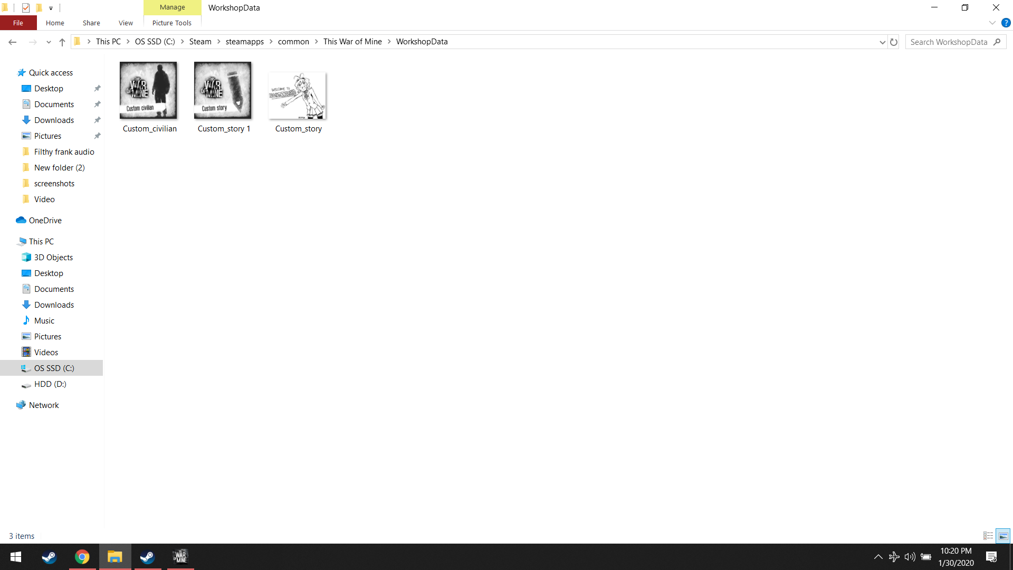1013x570 pixels.
Task: Click the Manage contextual tab header
Action: pyautogui.click(x=173, y=7)
